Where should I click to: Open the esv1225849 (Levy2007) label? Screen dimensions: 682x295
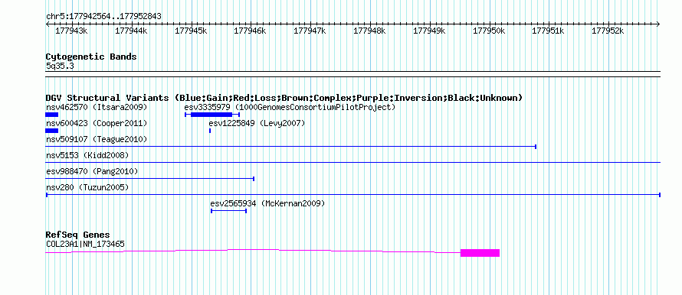click(x=257, y=123)
